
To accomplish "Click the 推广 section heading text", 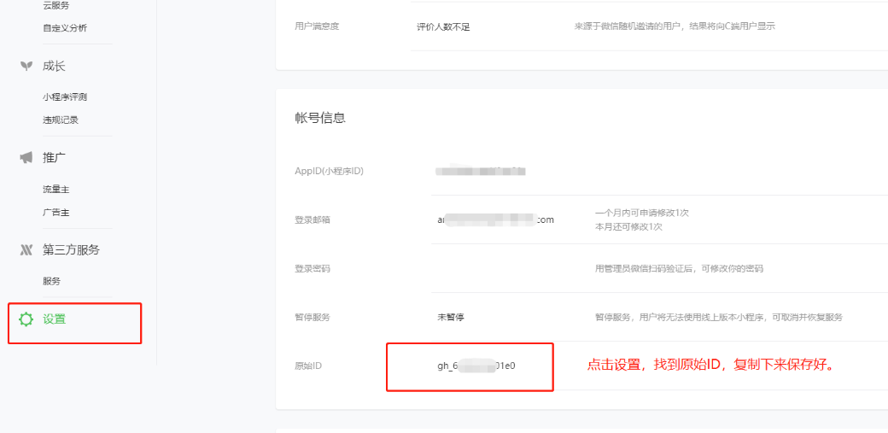I will pyautogui.click(x=54, y=158).
